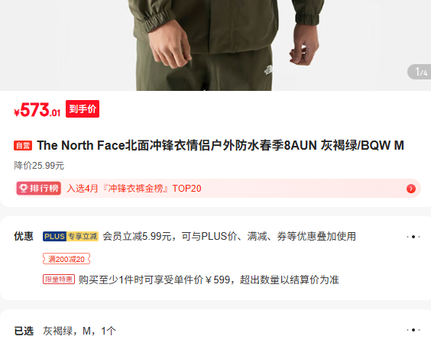Click the ¥573.01 price text
The height and width of the screenshot is (346, 431).
tap(37, 110)
